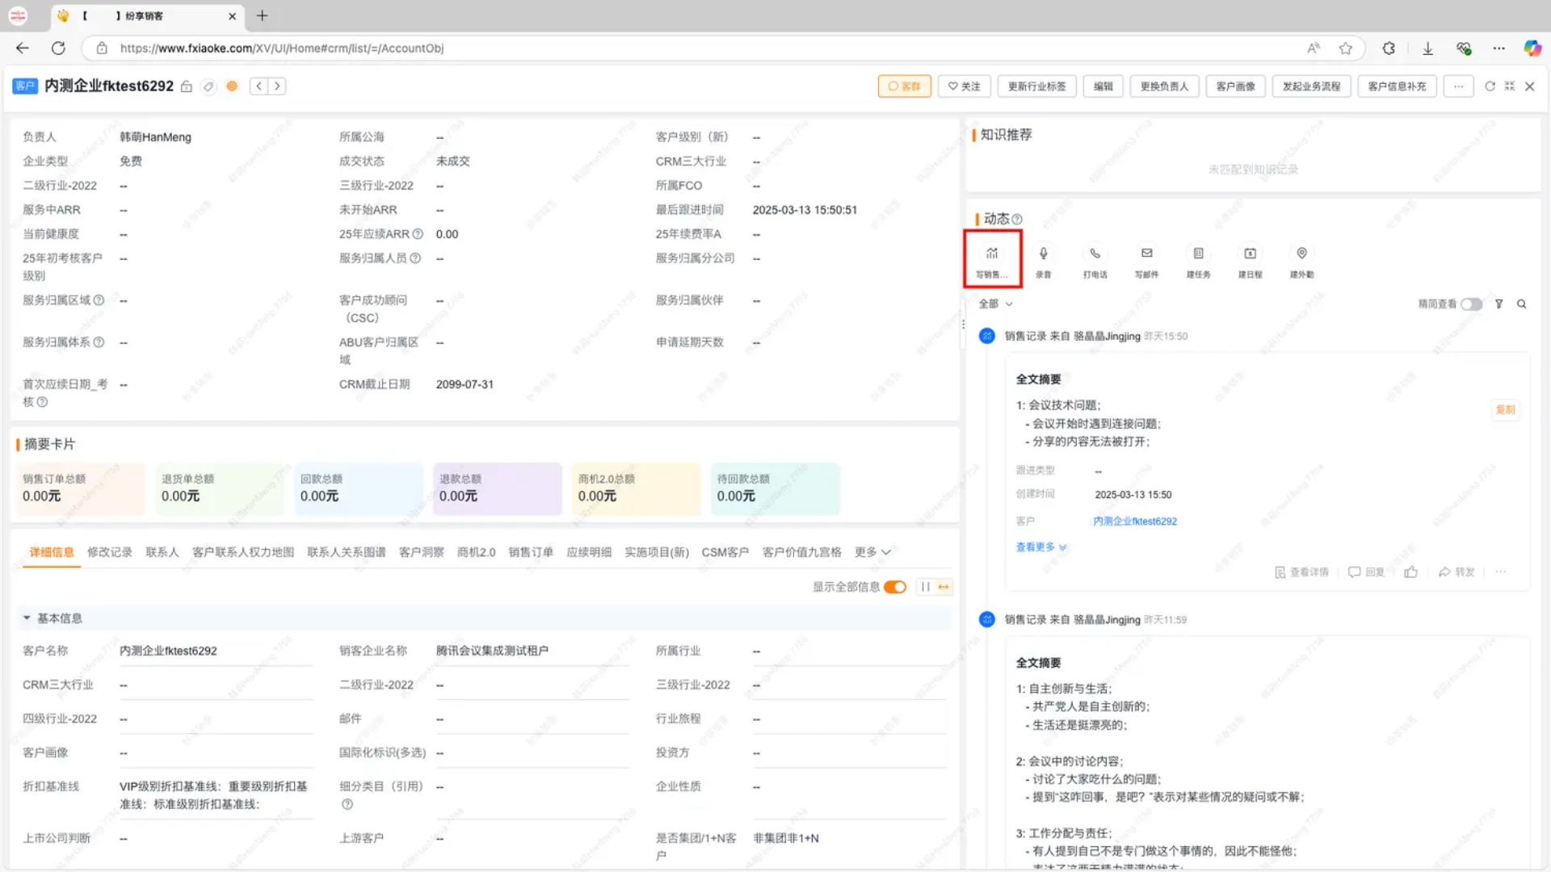Collapse the 基本信息 section

[x=27, y=618]
